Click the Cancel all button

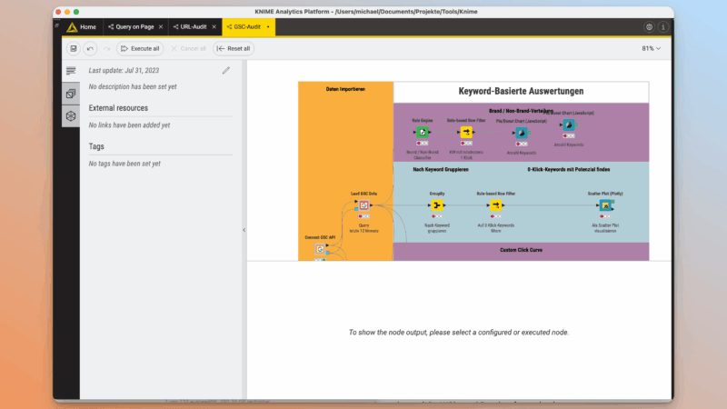click(188, 48)
